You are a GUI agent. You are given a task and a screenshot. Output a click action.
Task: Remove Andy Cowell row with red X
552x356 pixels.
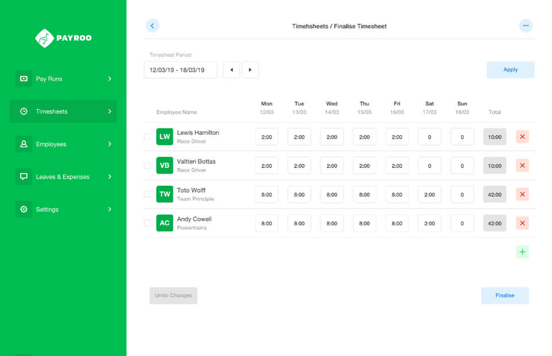[523, 223]
